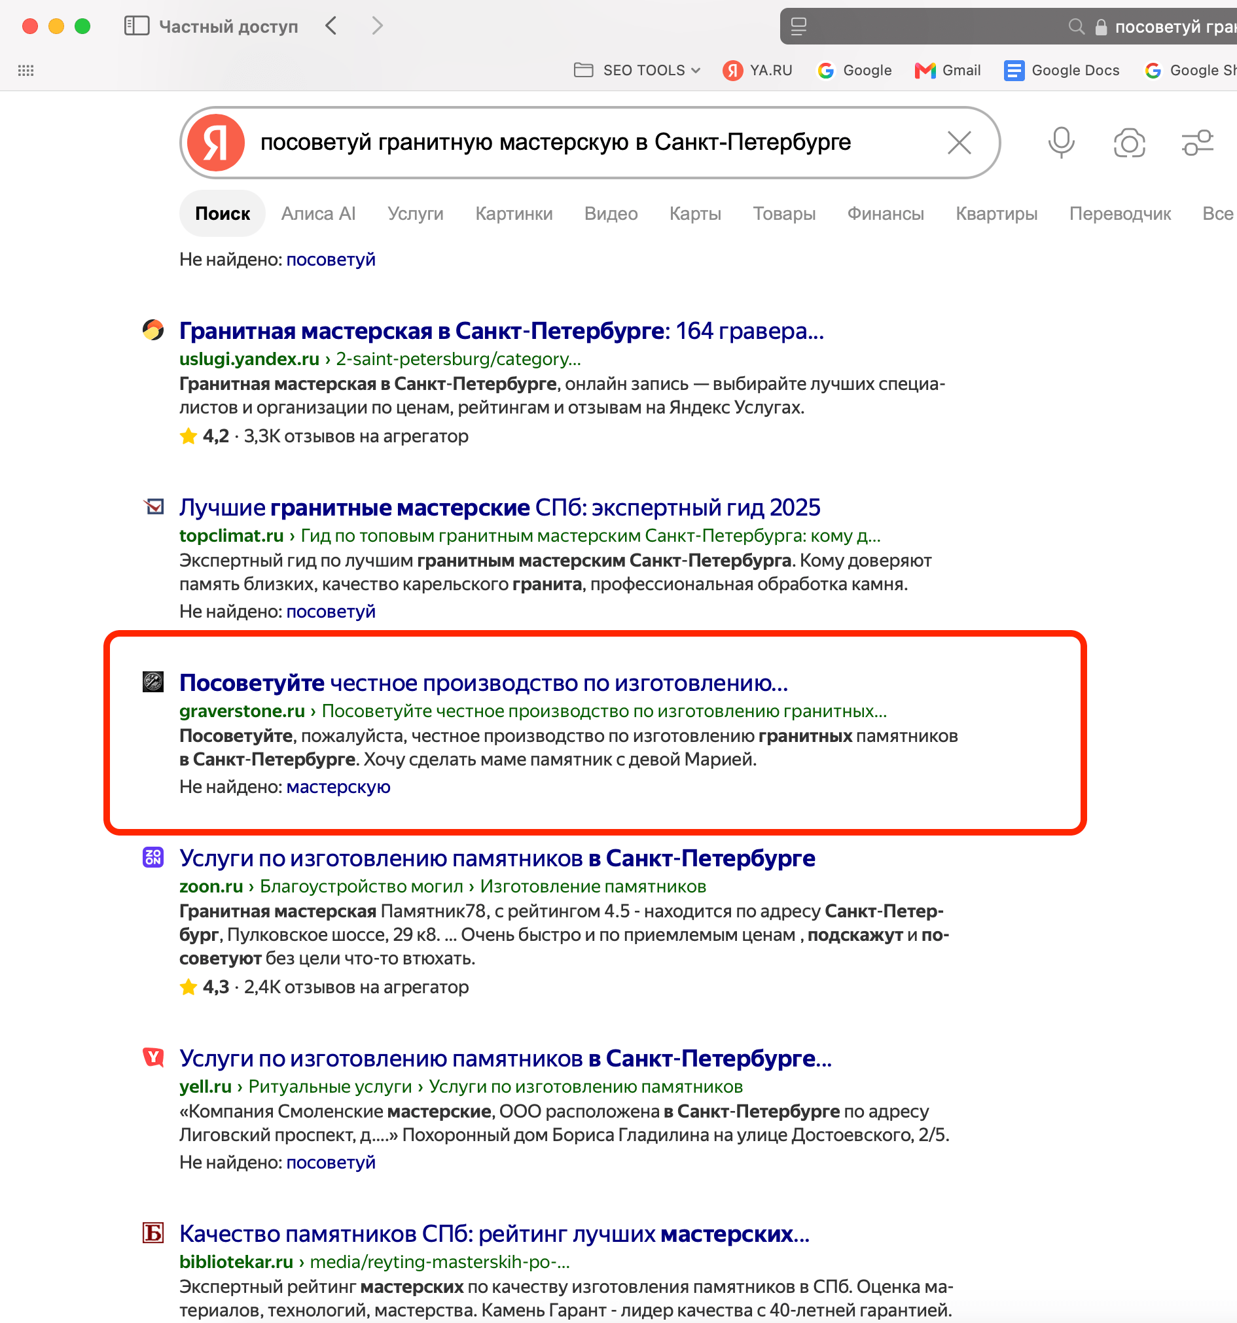Viewport: 1237px width, 1323px height.
Task: Open zoon.ru result 'Услуги по изготовлению памятников'
Action: (x=497, y=858)
